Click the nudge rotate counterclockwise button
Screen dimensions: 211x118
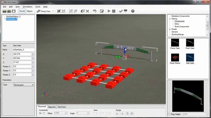(127, 113)
